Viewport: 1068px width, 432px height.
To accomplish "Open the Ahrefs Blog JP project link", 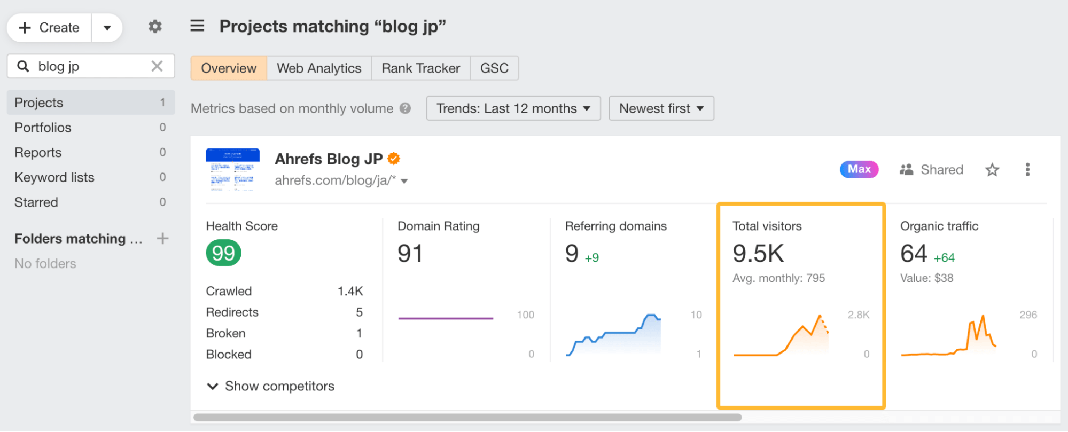I will click(x=328, y=159).
